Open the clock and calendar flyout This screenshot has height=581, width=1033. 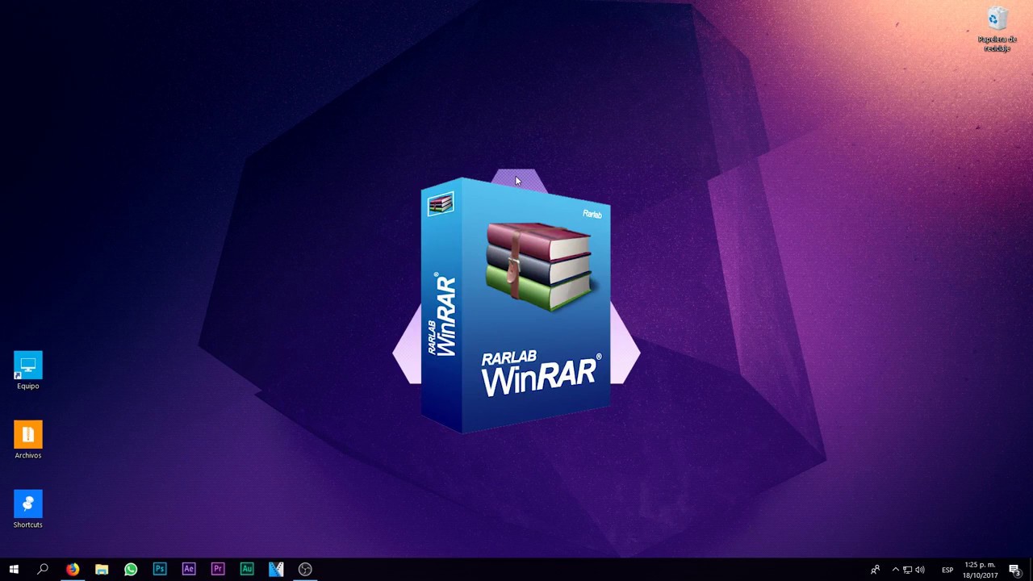pos(980,570)
